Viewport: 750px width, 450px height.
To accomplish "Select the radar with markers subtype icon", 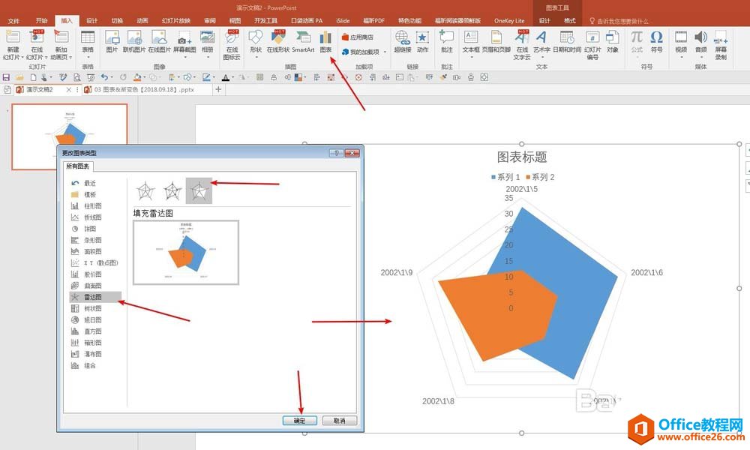I will click(x=172, y=190).
